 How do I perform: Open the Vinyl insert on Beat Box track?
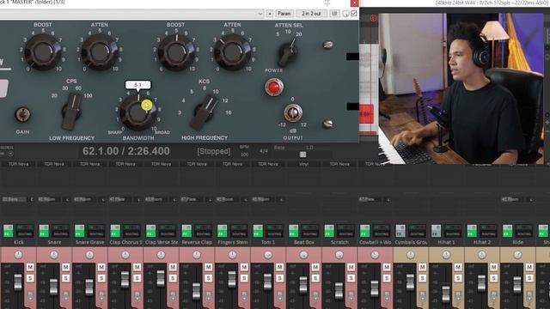pyautogui.click(x=303, y=164)
